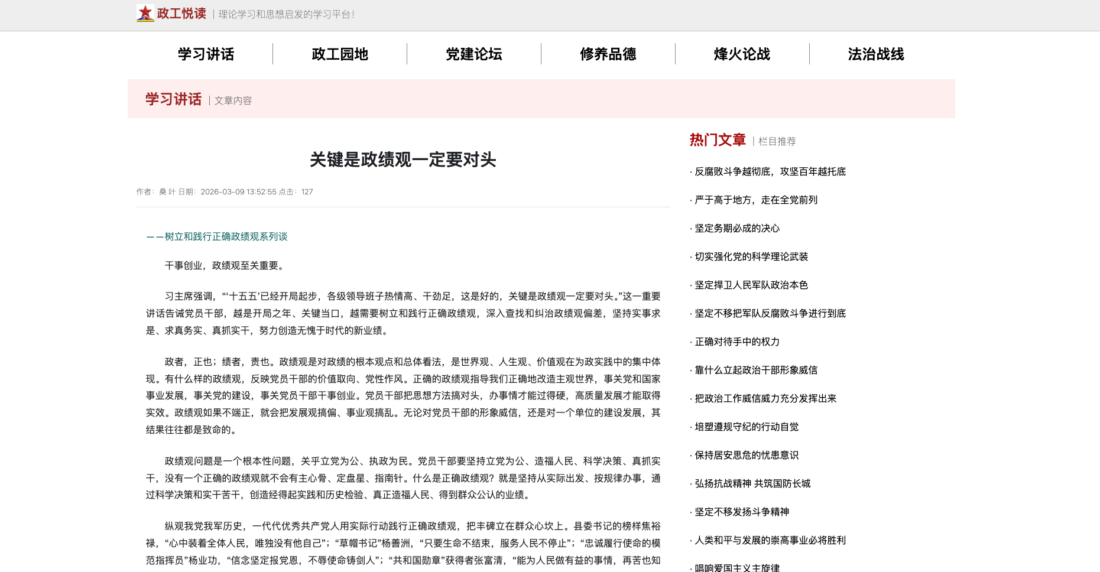The height and width of the screenshot is (572, 1100).
Task: Switch to the 烽火论战 section
Action: [x=742, y=54]
